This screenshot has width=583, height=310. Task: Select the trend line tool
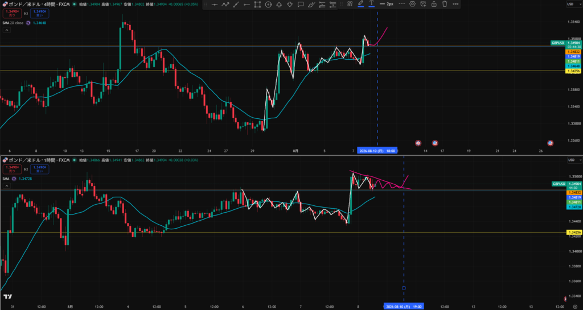[236, 4]
